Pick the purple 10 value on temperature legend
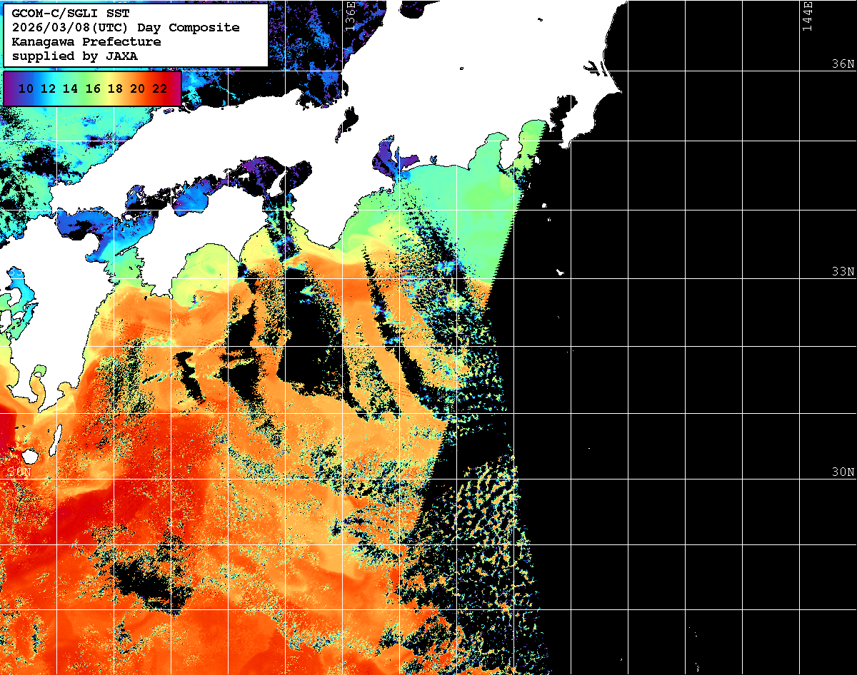 point(26,88)
